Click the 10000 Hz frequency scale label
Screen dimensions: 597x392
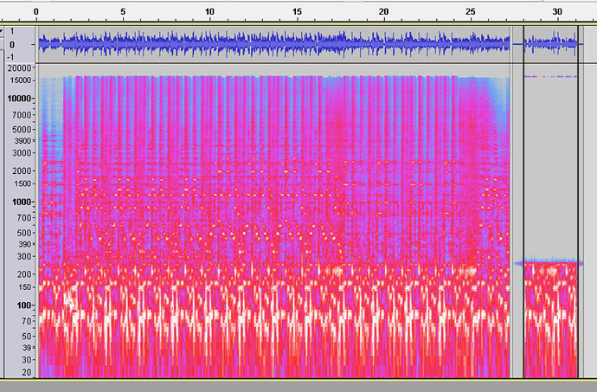tap(19, 99)
